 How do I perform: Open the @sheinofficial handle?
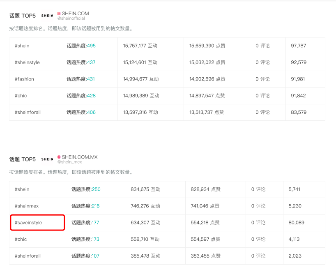point(71,18)
